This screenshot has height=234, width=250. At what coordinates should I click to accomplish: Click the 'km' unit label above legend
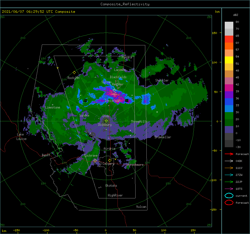(x=217, y=12)
